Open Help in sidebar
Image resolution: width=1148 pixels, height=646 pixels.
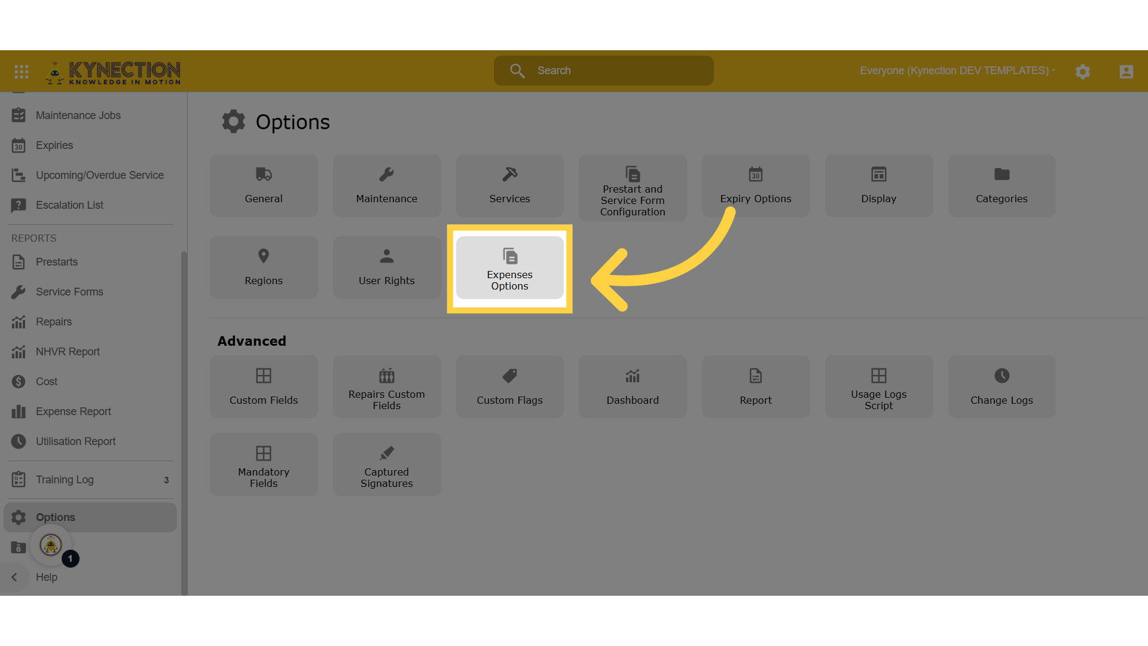(x=47, y=577)
